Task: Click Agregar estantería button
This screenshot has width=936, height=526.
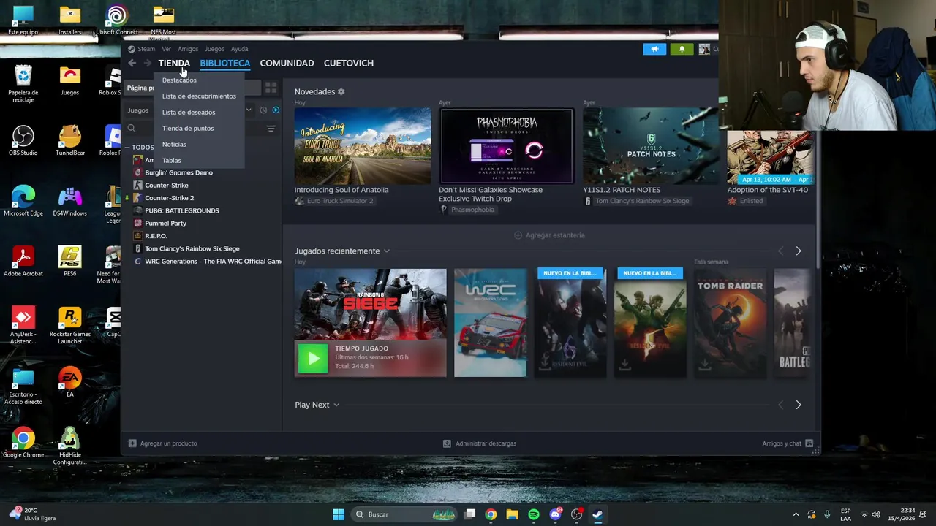Action: (x=549, y=235)
